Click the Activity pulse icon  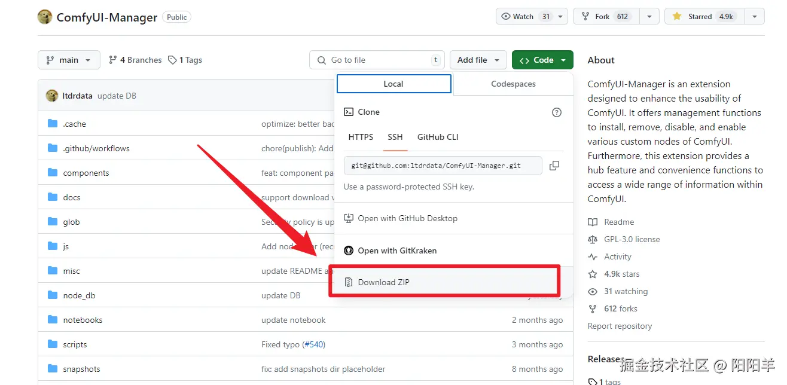point(593,256)
